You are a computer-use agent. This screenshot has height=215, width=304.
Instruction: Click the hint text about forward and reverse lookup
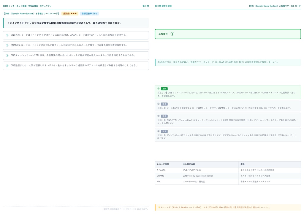(218, 62)
